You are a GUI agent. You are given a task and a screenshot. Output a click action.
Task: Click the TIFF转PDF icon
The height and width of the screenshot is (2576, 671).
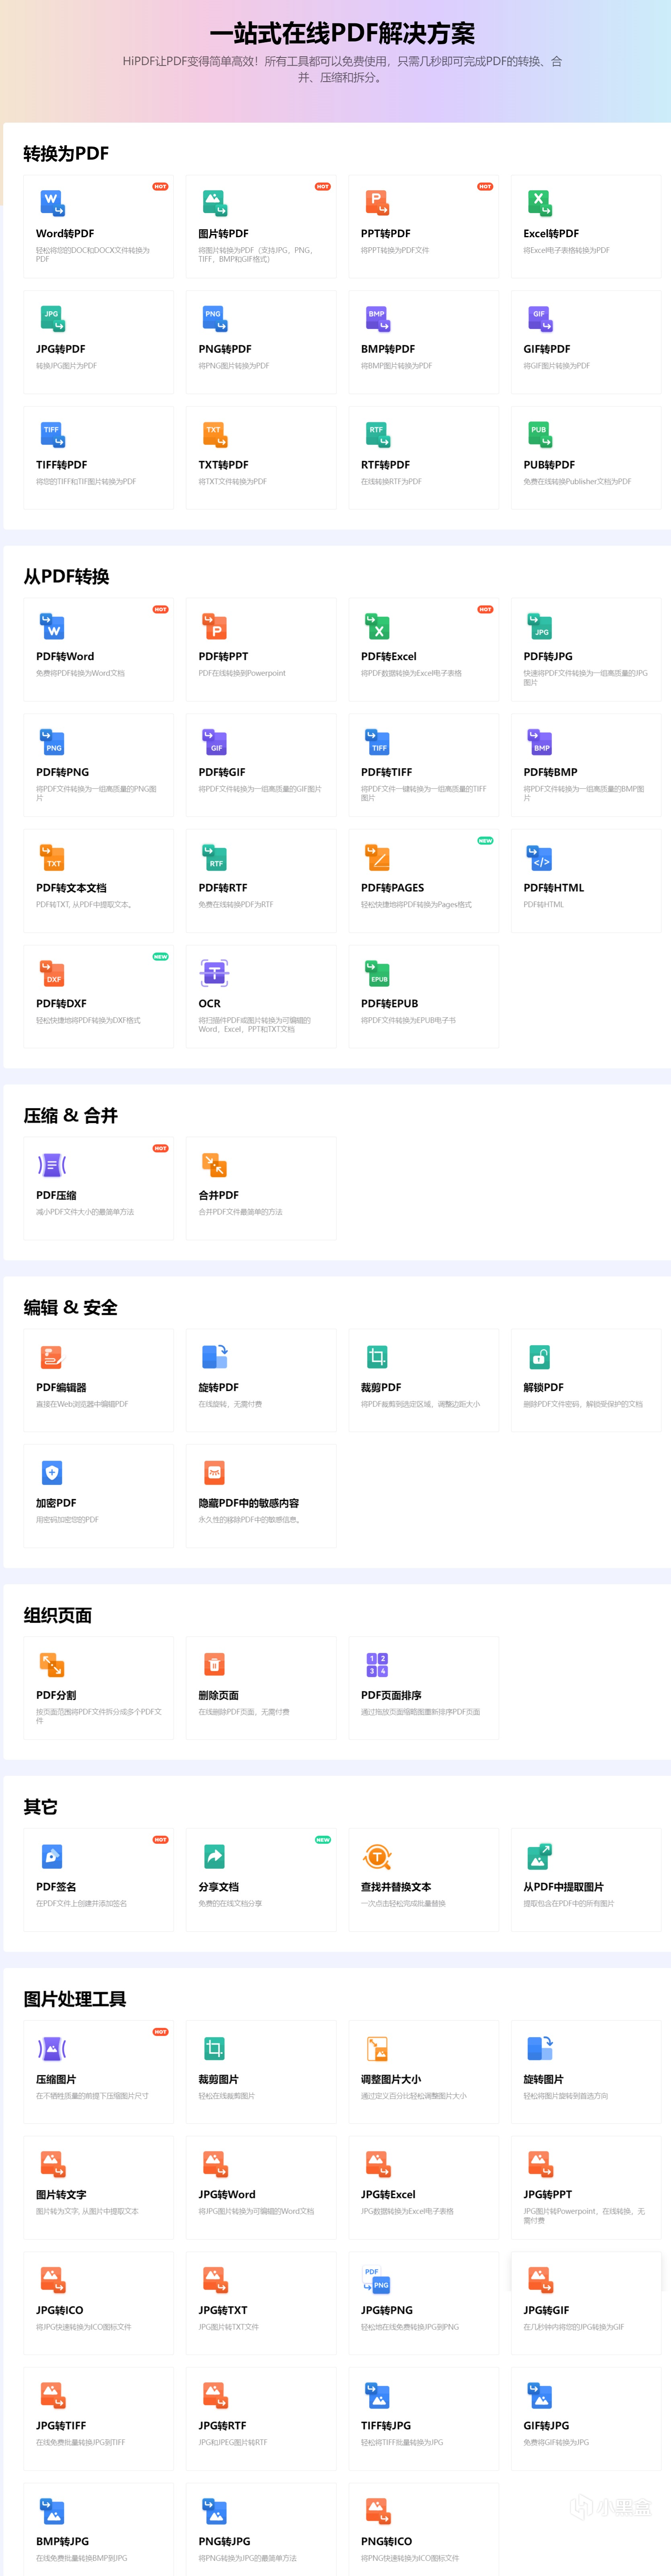[x=52, y=435]
